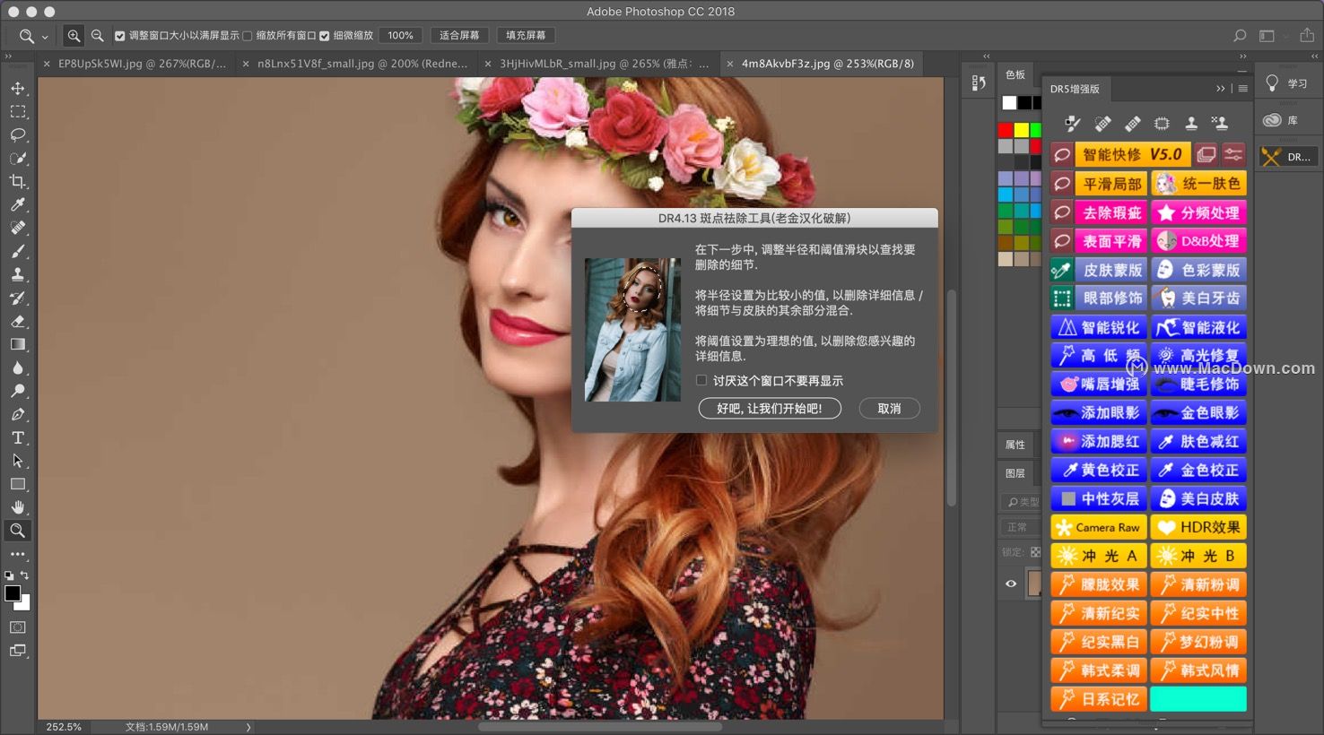Expand the DR5增强版 panel double-arrow

click(1220, 89)
